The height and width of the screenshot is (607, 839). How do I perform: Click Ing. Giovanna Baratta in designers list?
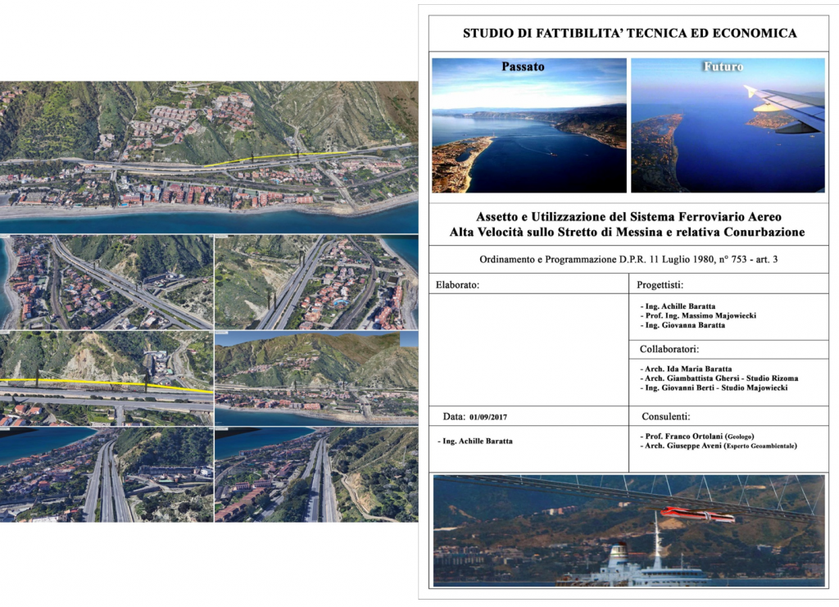(x=684, y=325)
